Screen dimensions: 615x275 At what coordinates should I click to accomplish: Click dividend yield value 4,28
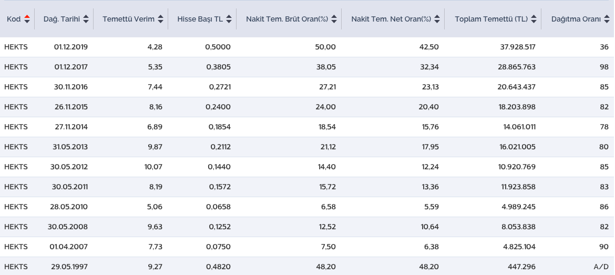click(x=155, y=47)
